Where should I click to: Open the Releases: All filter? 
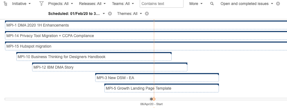click(x=92, y=4)
